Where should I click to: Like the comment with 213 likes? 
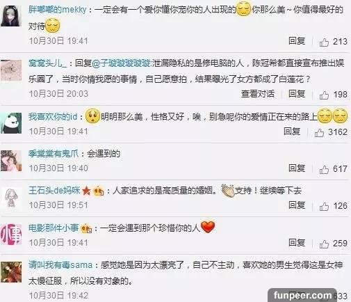tap(324, 42)
